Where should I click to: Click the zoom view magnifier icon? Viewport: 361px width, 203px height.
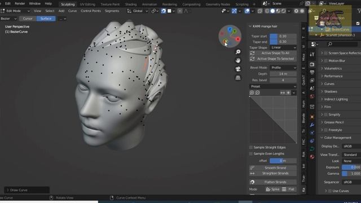pyautogui.click(x=238, y=52)
